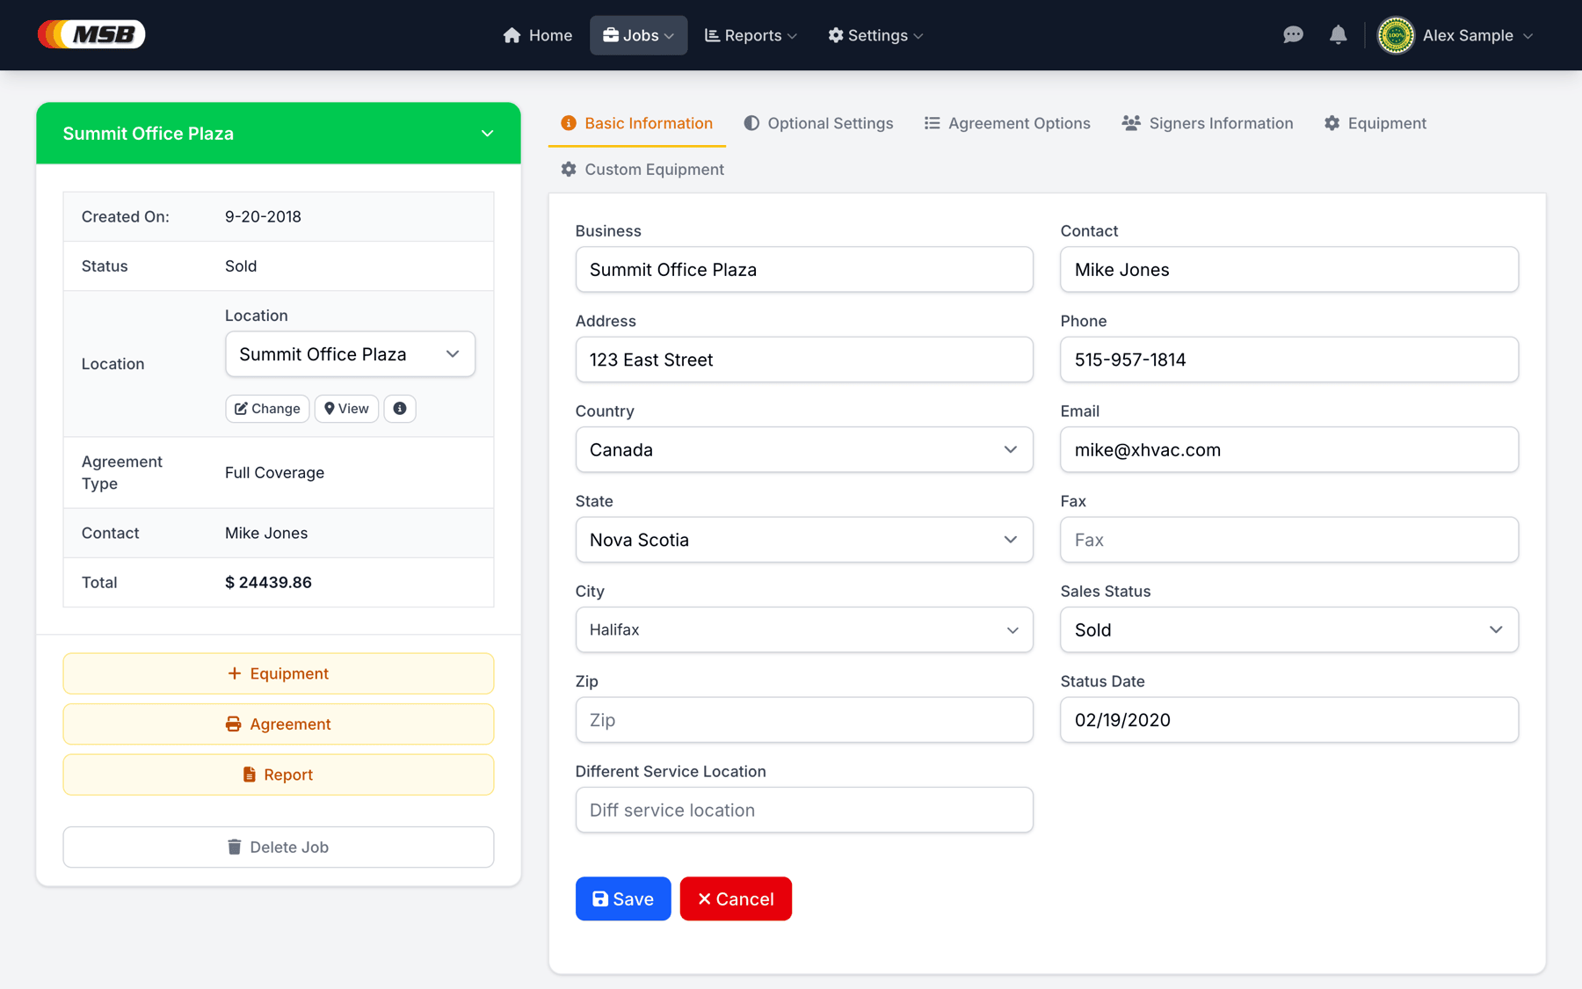Click the Status Date field
Screen dimensions: 1582x989
click(x=1289, y=720)
